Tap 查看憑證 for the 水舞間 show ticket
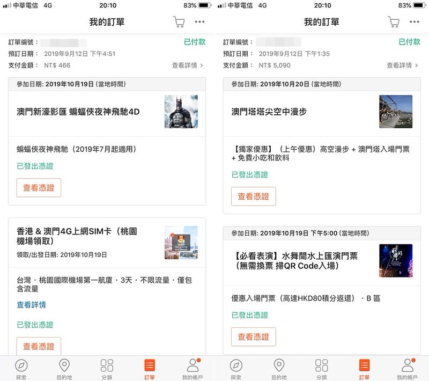This screenshot has width=429, height=381. coord(253,337)
